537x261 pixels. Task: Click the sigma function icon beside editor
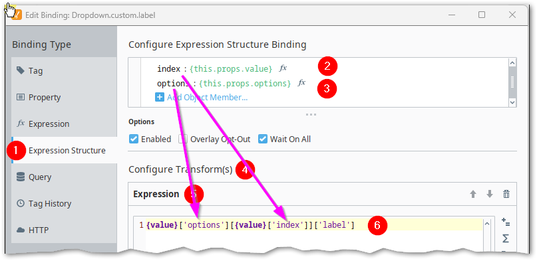click(506, 238)
